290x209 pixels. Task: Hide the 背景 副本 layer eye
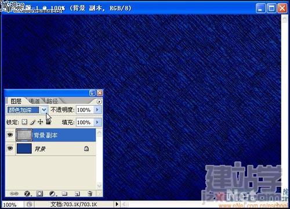[x=10, y=135]
